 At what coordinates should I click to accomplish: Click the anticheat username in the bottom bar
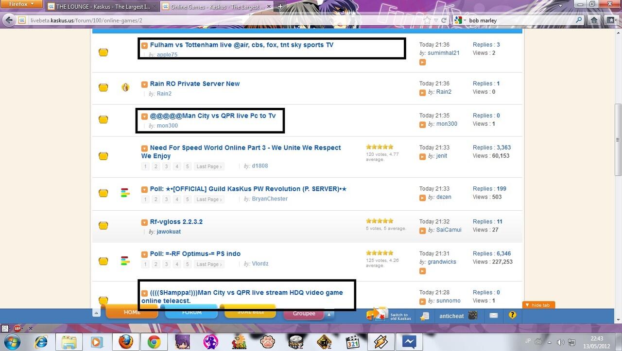tap(451, 316)
